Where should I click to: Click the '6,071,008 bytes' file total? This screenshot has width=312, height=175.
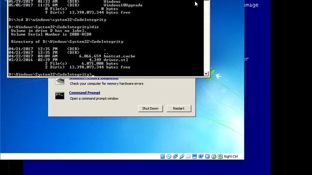click(x=100, y=64)
